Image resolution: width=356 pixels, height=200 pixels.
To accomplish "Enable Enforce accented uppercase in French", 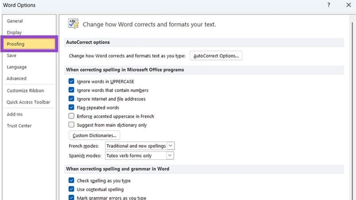I will (x=71, y=116).
